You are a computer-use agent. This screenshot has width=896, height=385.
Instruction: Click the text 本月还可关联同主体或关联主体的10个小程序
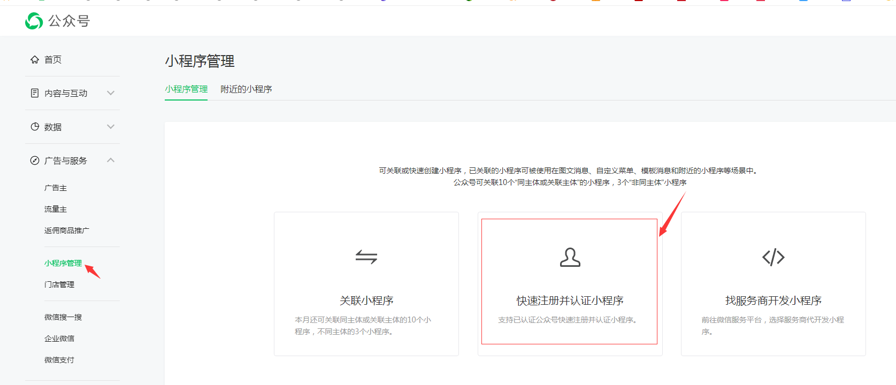coord(363,326)
